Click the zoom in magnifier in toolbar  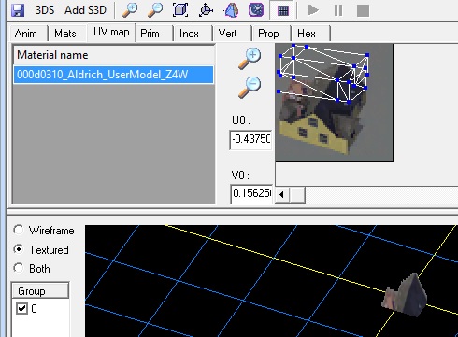[x=130, y=10]
